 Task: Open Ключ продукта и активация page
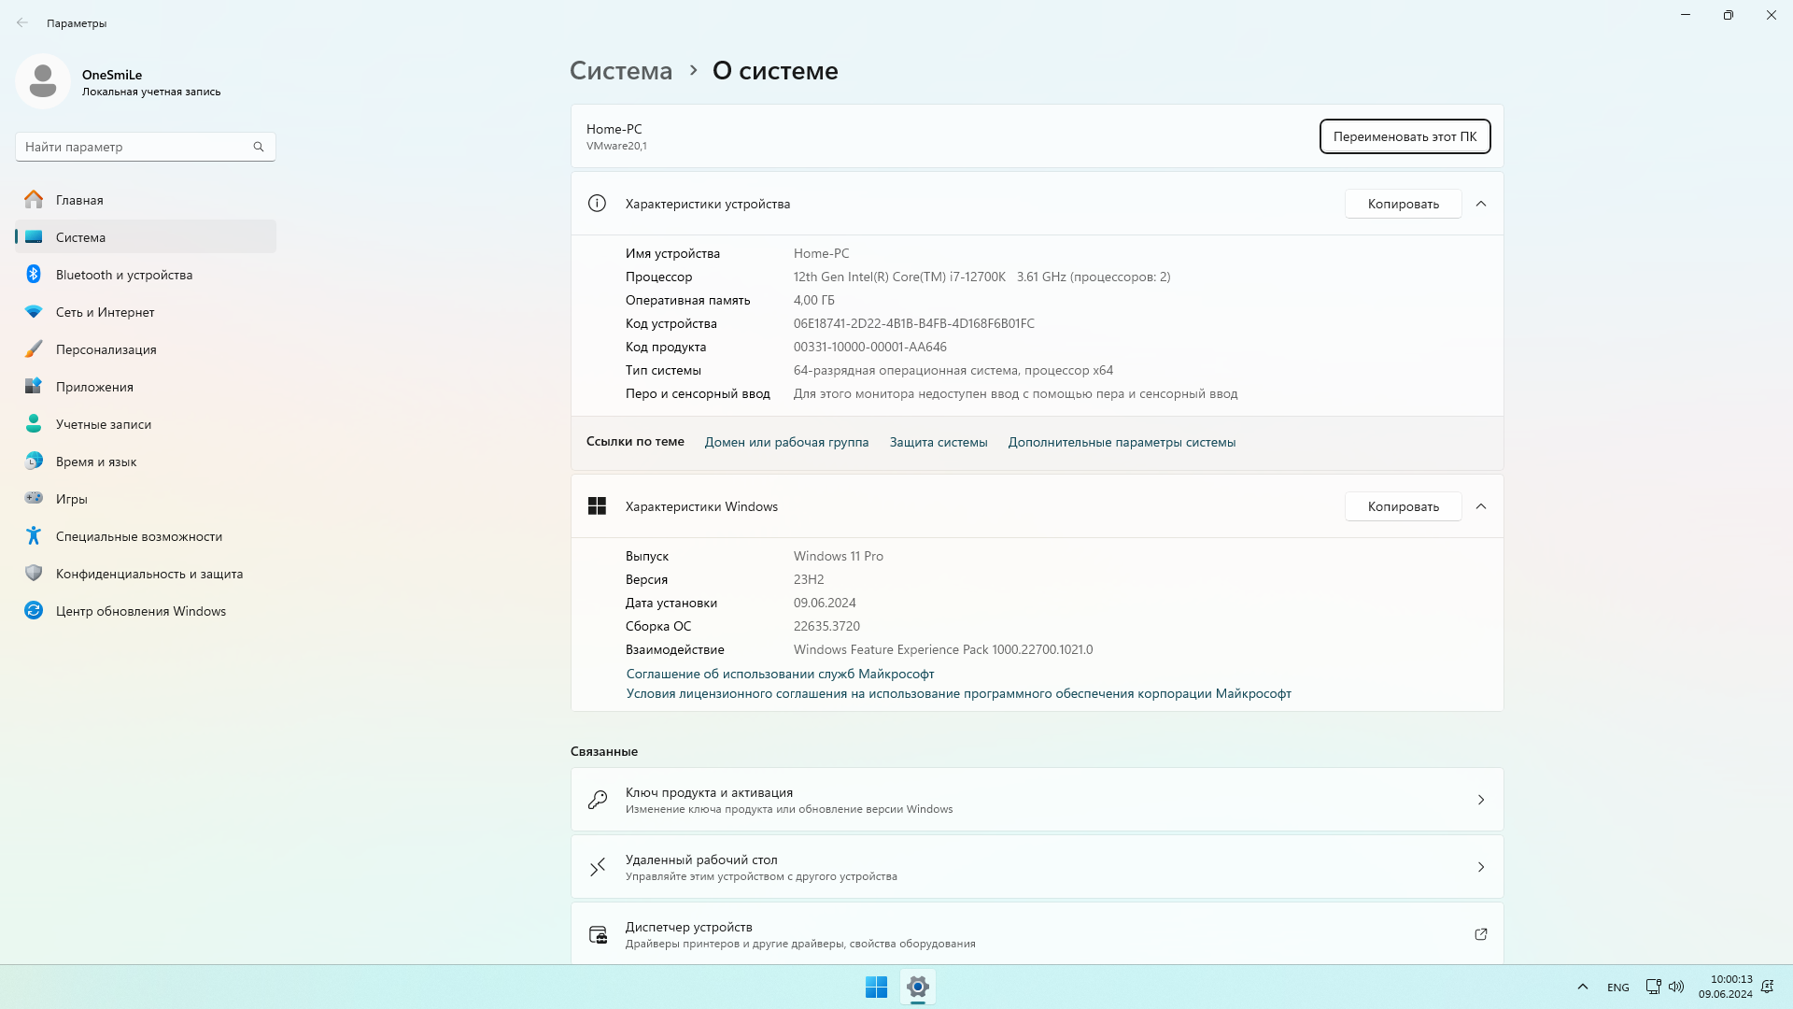[x=1036, y=799]
